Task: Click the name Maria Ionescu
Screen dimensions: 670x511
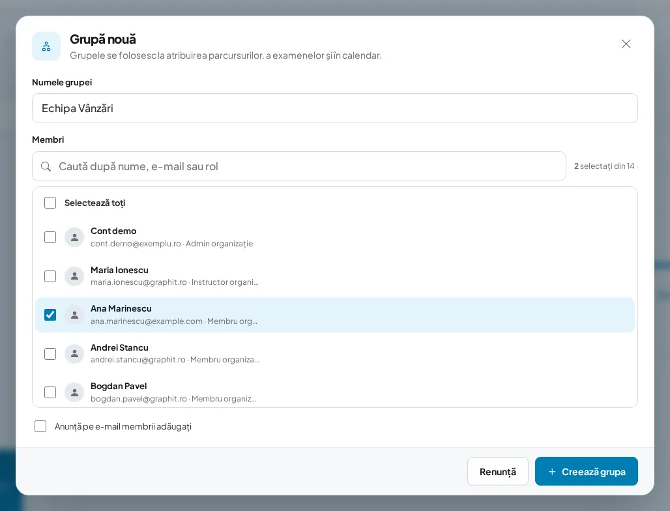Action: [x=120, y=270]
